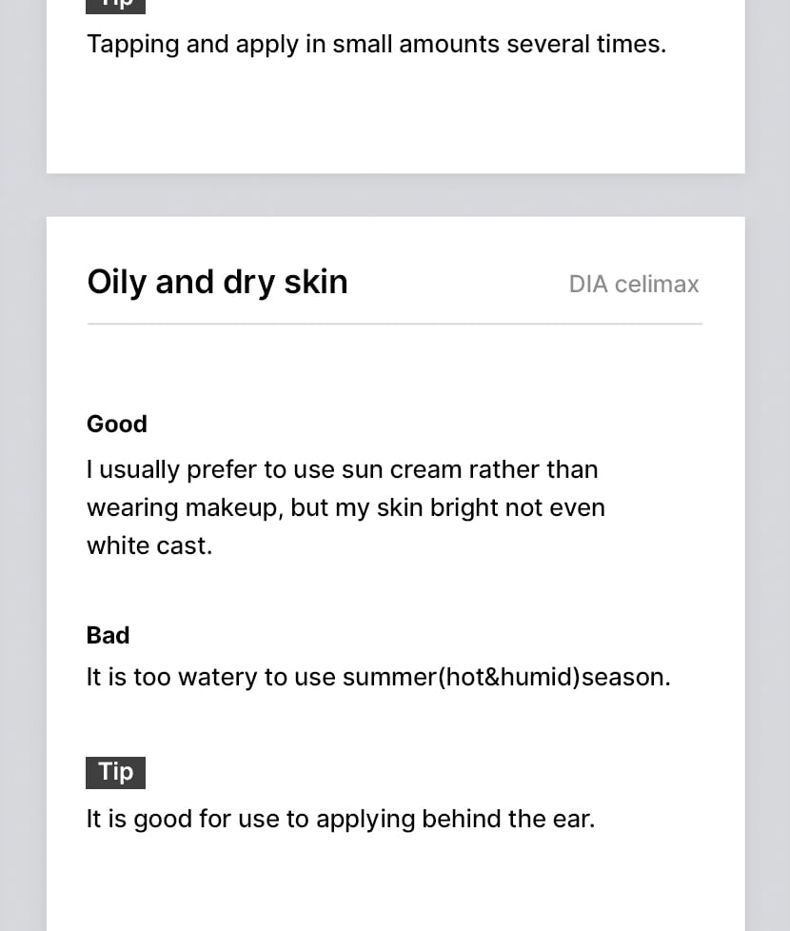Click the word "skin" in the card heading
Viewport: 790px width, 931px height.
coord(314,282)
